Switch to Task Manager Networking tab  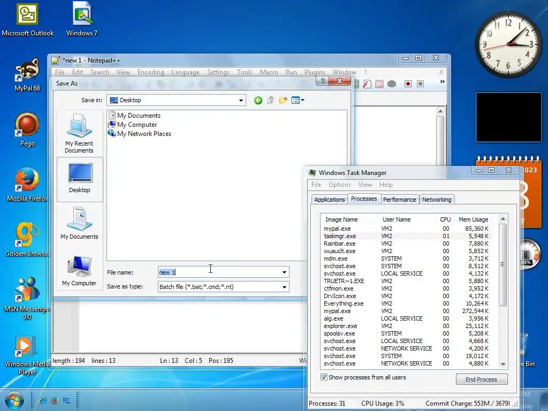coord(437,200)
